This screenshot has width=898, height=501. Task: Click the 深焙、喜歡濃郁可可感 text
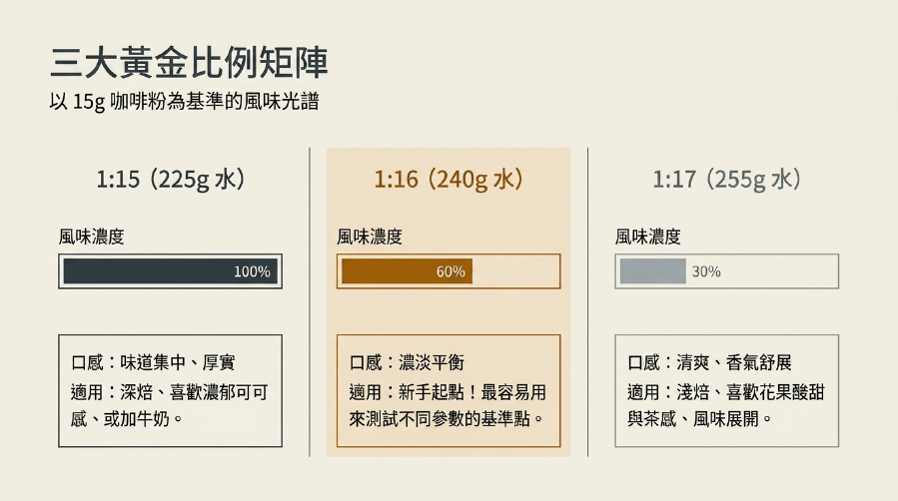pos(170,405)
